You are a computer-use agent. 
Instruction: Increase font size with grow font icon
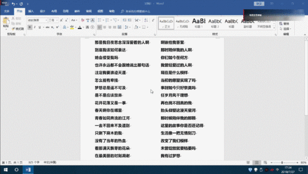pyautogui.click(x=62, y=20)
